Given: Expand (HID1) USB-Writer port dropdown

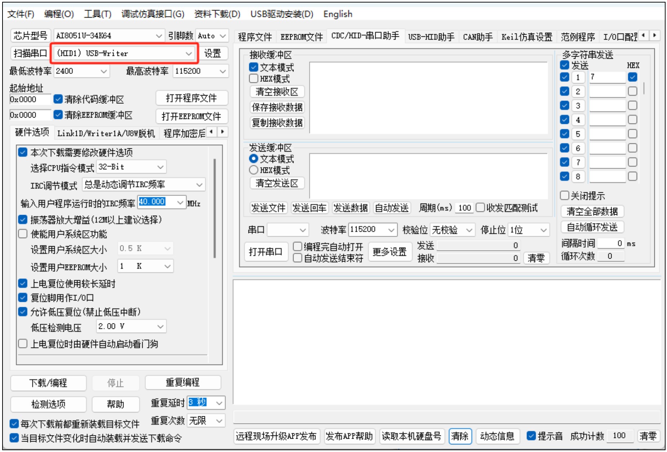Looking at the screenshot, I should [189, 53].
